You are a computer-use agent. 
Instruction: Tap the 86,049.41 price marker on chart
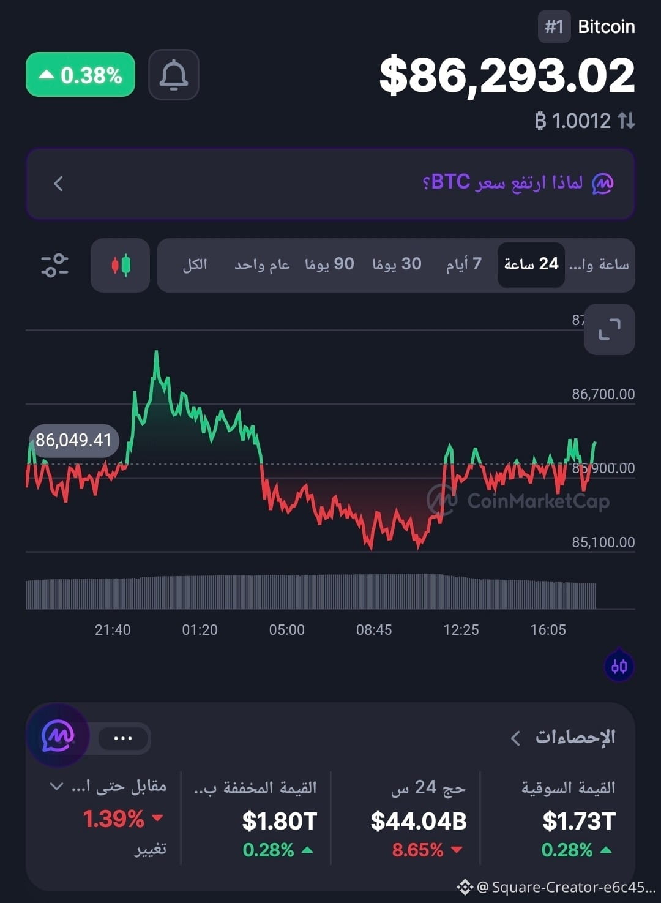pos(73,440)
